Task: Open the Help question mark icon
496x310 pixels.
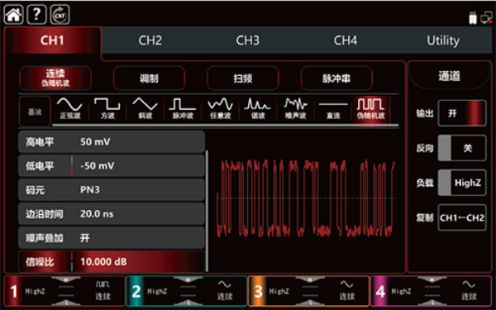Action: [x=36, y=14]
